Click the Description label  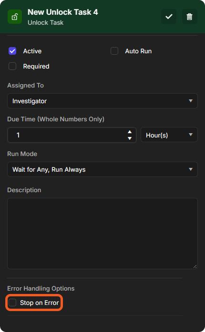[x=24, y=190]
